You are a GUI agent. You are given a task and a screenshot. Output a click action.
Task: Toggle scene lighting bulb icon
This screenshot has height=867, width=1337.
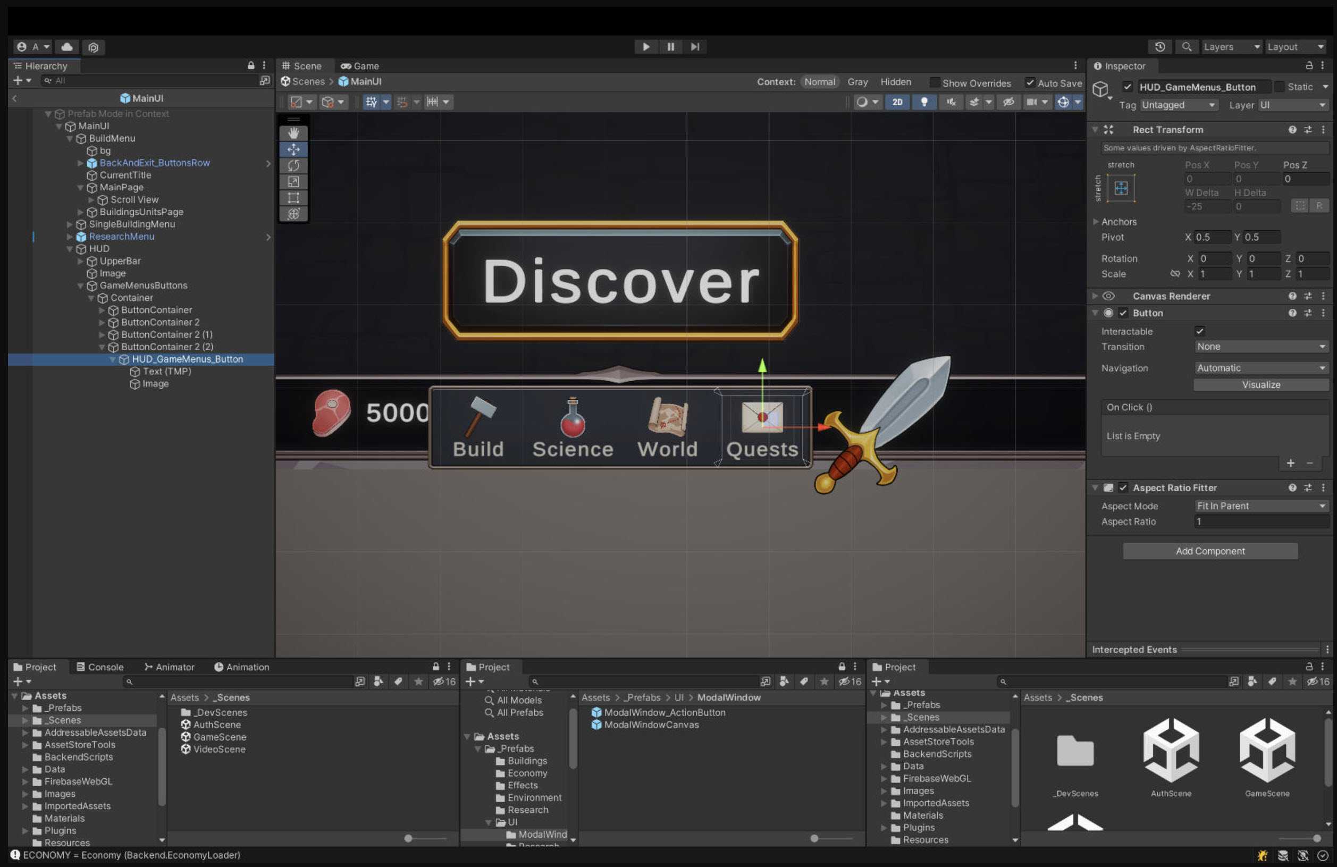point(924,102)
